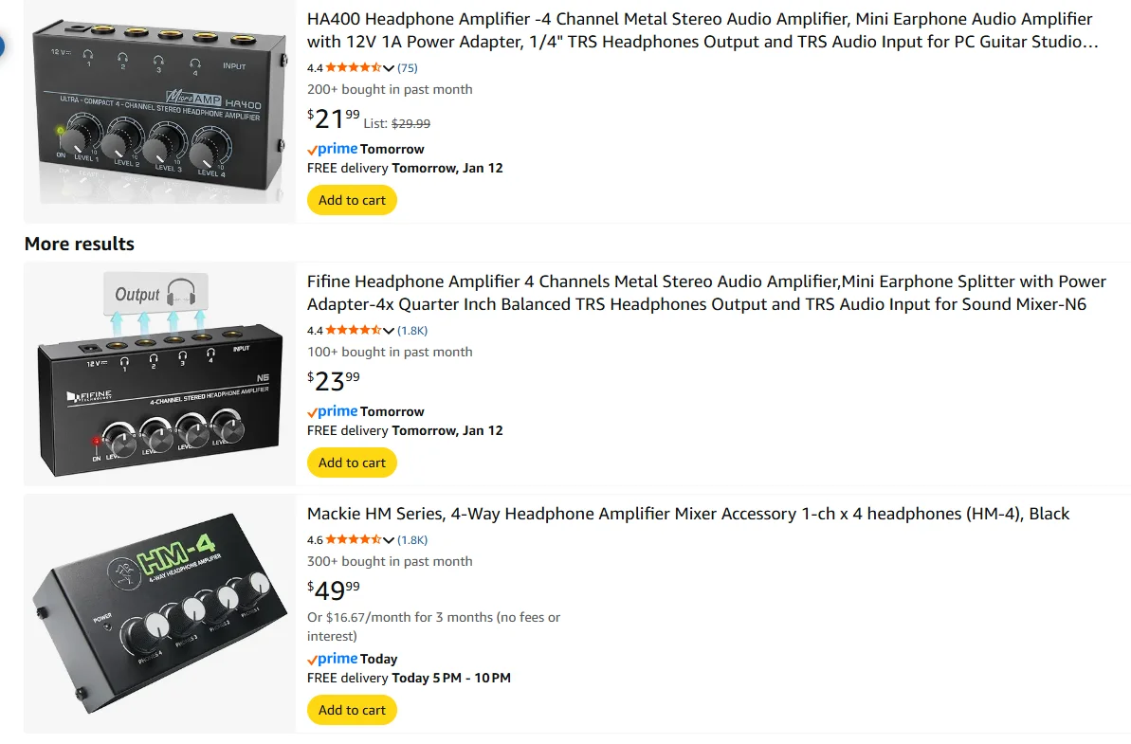Open the Fifine N6 amplifier product image
Image resolution: width=1131 pixels, height=744 pixels.
coord(159,373)
